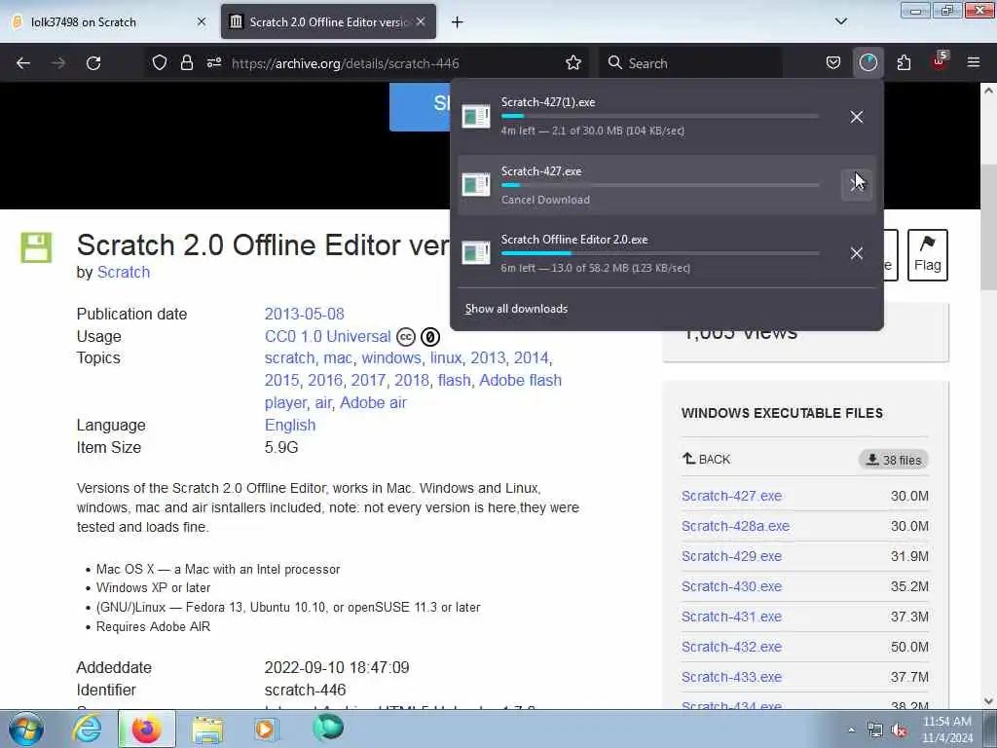997x748 pixels.
Task: Download Scratch-432.exe from file list
Action: coord(731,647)
